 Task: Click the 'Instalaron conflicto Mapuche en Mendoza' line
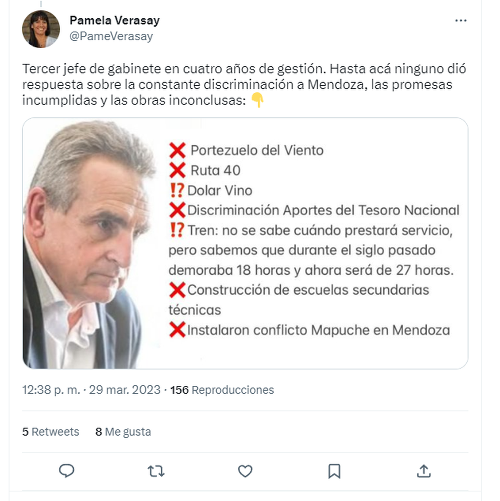tap(318, 330)
